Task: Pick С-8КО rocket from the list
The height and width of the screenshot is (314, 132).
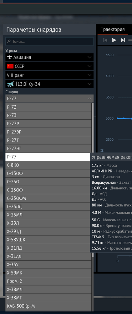Action: pos(48,165)
